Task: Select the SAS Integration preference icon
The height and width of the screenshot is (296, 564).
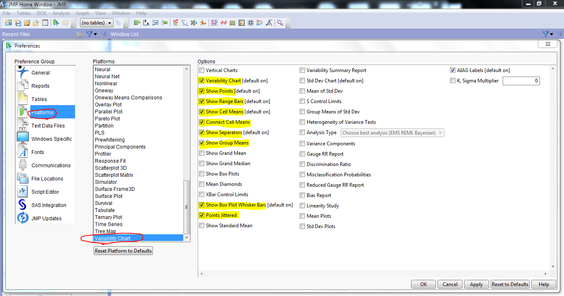Action: click(x=23, y=205)
